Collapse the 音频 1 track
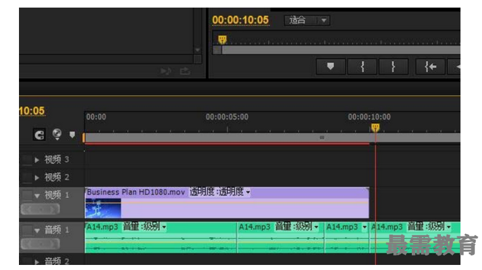Viewport: 482px width, 270px height. (x=37, y=230)
